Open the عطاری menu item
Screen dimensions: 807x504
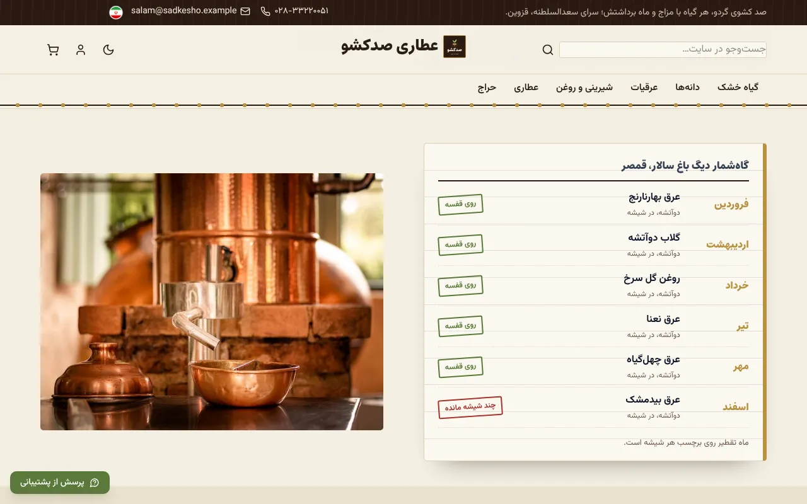coord(526,88)
